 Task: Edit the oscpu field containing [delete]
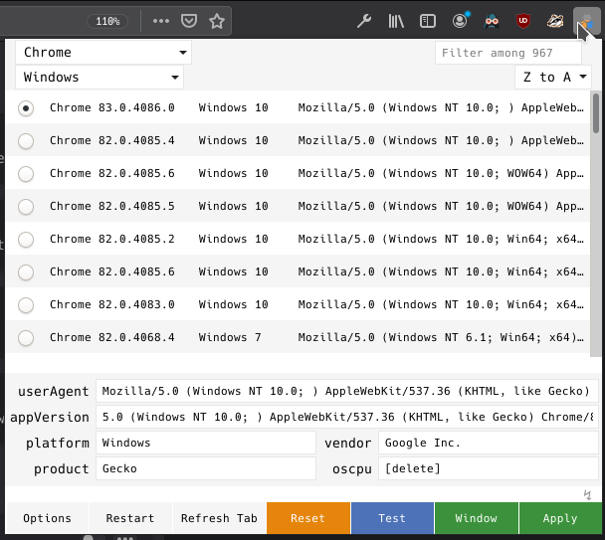pos(489,468)
